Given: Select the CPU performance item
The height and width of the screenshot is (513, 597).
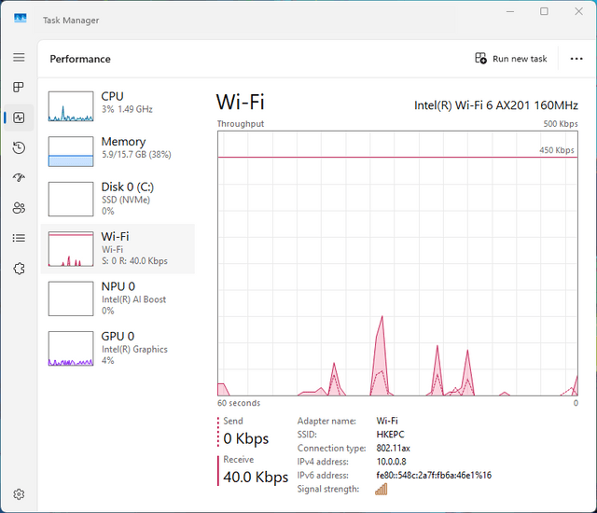Looking at the screenshot, I should 118,106.
